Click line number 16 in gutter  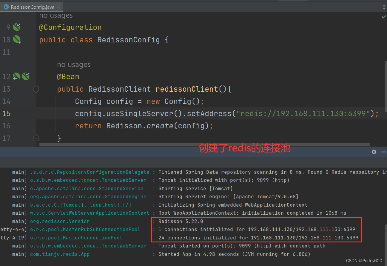coord(6,126)
